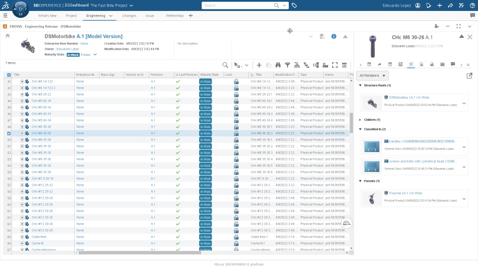Click the add-user share icon in widget header
The height and width of the screenshot is (269, 478).
pyautogui.click(x=437, y=26)
